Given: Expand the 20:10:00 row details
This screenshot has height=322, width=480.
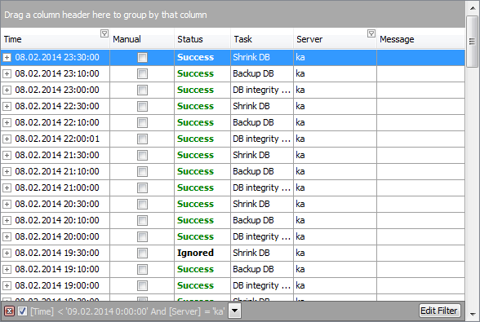Looking at the screenshot, I should [x=7, y=220].
